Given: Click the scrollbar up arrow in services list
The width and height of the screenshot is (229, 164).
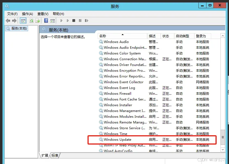Looking at the screenshot, I should tap(223, 36).
